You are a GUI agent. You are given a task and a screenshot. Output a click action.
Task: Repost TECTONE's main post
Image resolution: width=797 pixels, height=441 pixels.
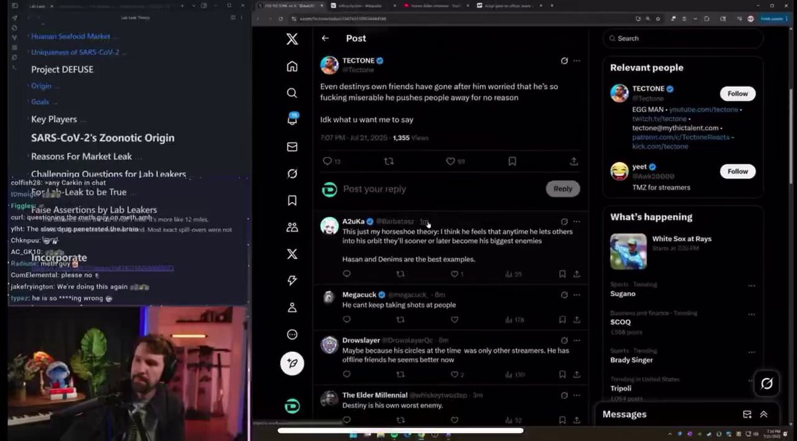click(389, 161)
